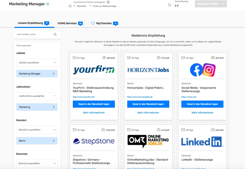Click the calendar icon beside 28 Tage
Viewport: 245px width, 169px height.
[183, 130]
